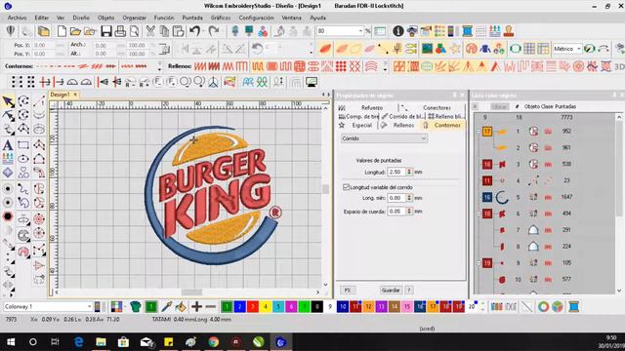Select green color swatch 1 in palette
Screen dimensions: 625x351
point(227,307)
